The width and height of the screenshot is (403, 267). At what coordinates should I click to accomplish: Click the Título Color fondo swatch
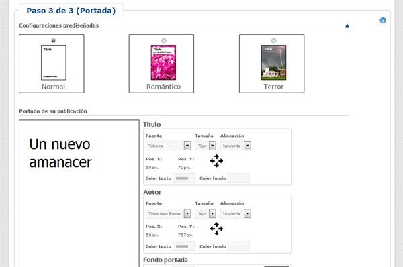(x=238, y=178)
